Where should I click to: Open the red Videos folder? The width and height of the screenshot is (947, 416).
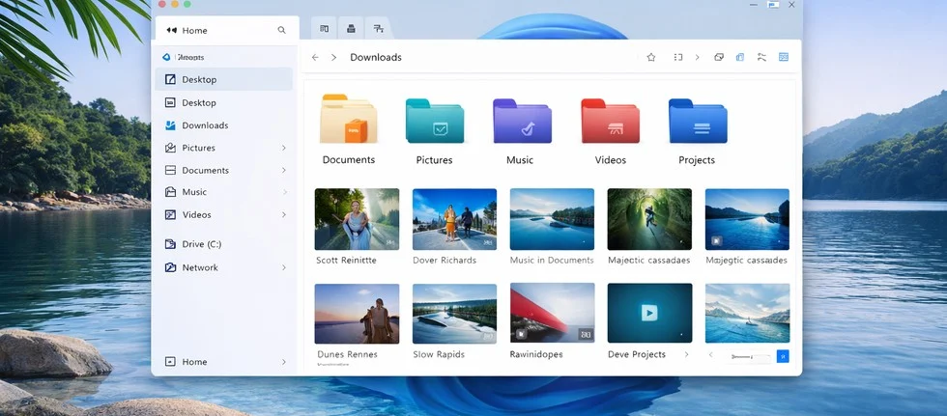pyautogui.click(x=610, y=122)
